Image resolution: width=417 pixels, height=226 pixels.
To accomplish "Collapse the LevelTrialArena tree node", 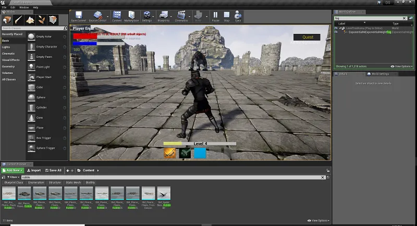I will pyautogui.click(x=340, y=28).
